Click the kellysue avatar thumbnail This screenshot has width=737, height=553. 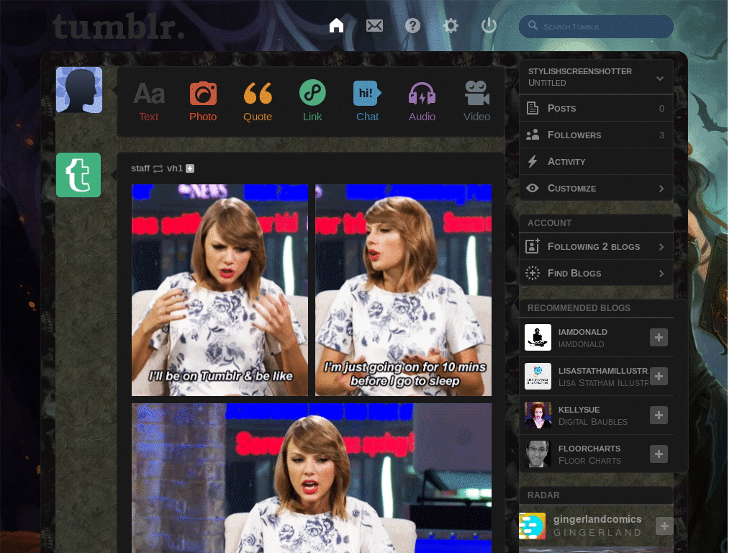(538, 415)
